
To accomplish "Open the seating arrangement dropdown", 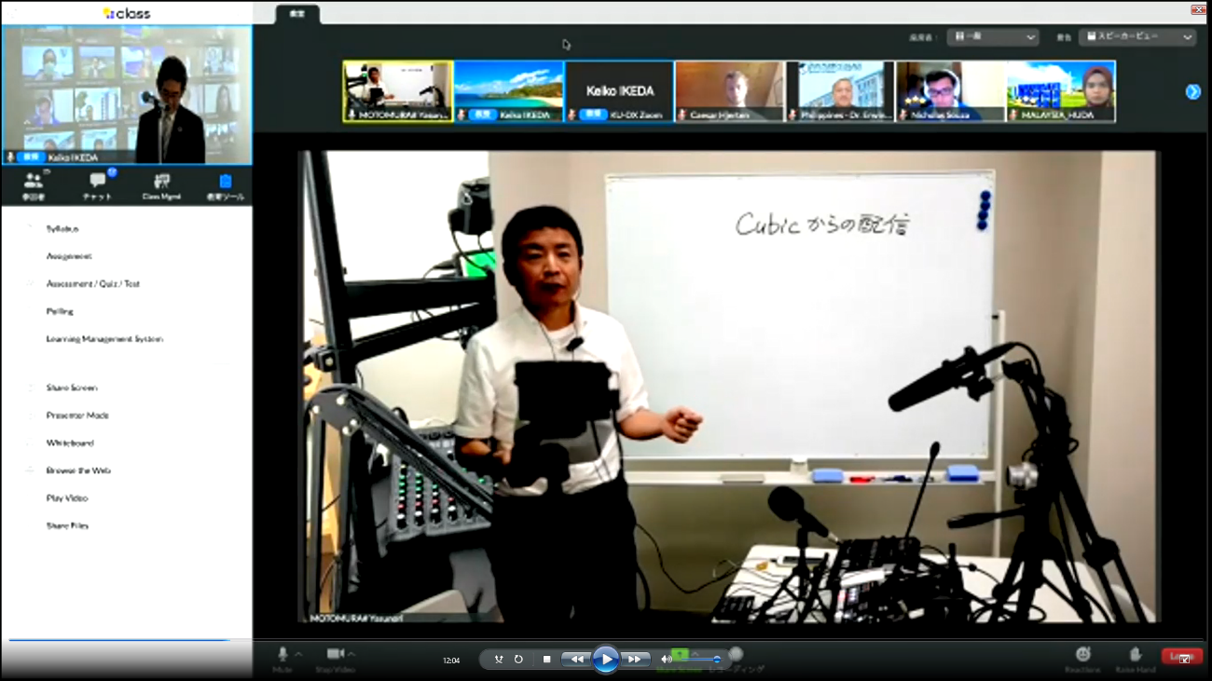I will [992, 37].
